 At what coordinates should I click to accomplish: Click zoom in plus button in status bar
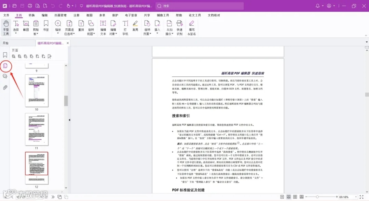pyautogui.click(x=337, y=197)
